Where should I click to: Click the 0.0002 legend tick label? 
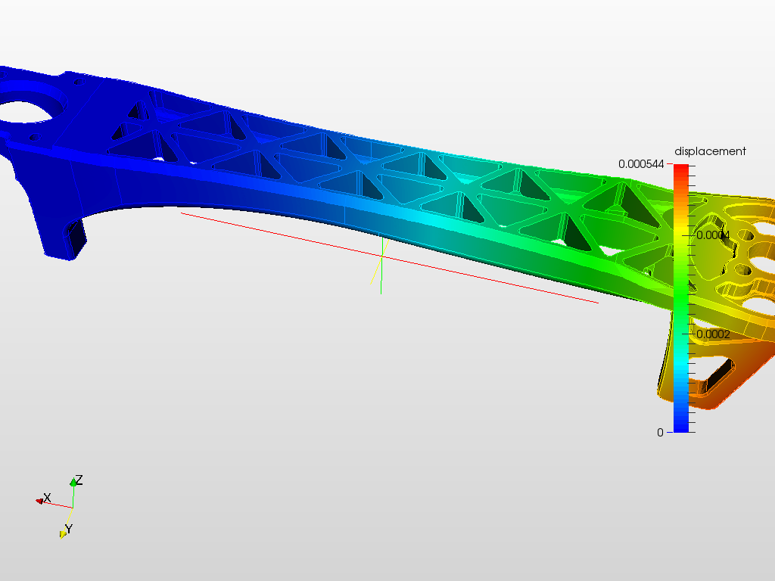pos(713,334)
